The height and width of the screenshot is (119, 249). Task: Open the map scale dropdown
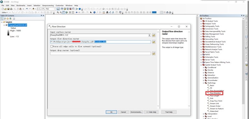[55, 9]
